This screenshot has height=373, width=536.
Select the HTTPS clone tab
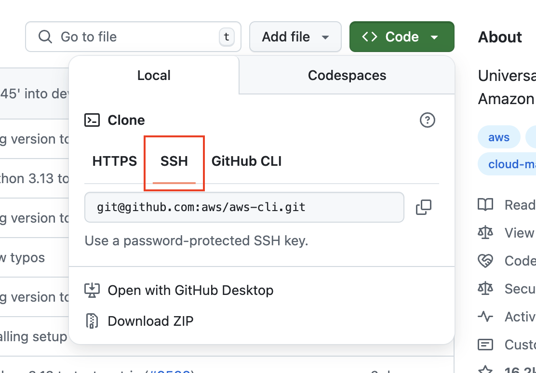point(115,161)
